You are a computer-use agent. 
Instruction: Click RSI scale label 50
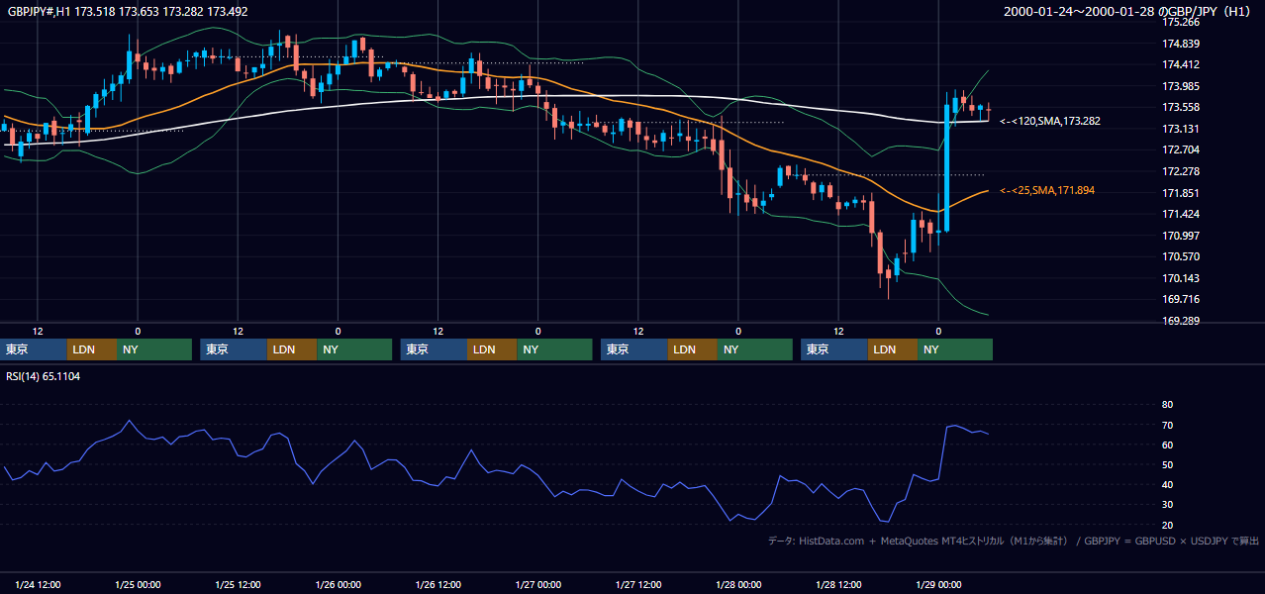tap(1167, 464)
